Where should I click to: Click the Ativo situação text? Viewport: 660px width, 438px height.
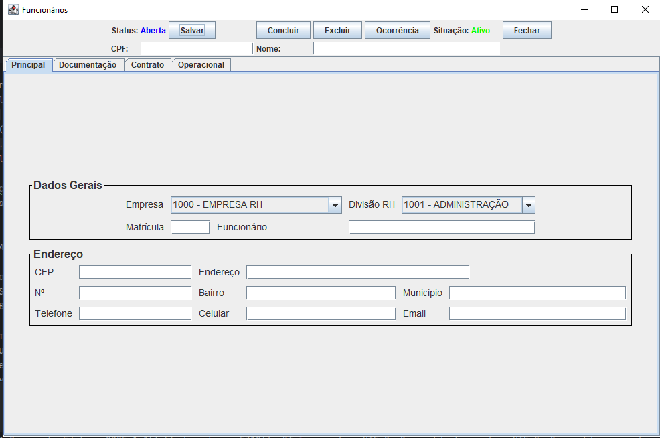[x=481, y=31]
